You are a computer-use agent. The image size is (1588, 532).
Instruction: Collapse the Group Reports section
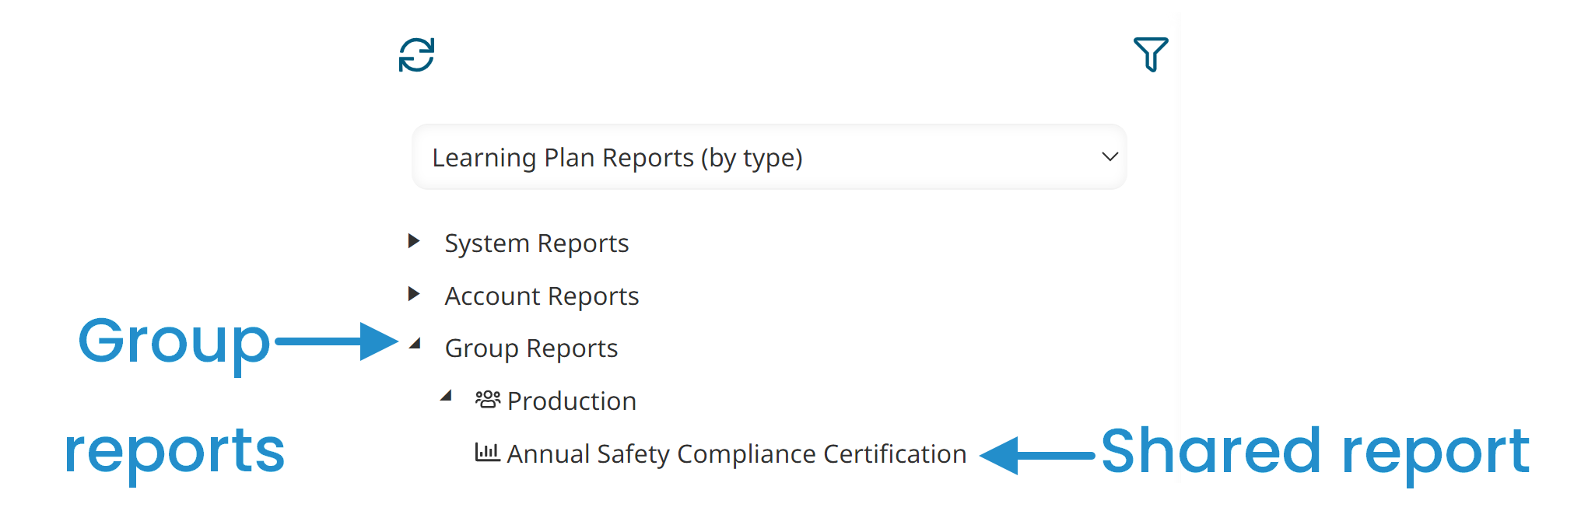pyautogui.click(x=414, y=345)
